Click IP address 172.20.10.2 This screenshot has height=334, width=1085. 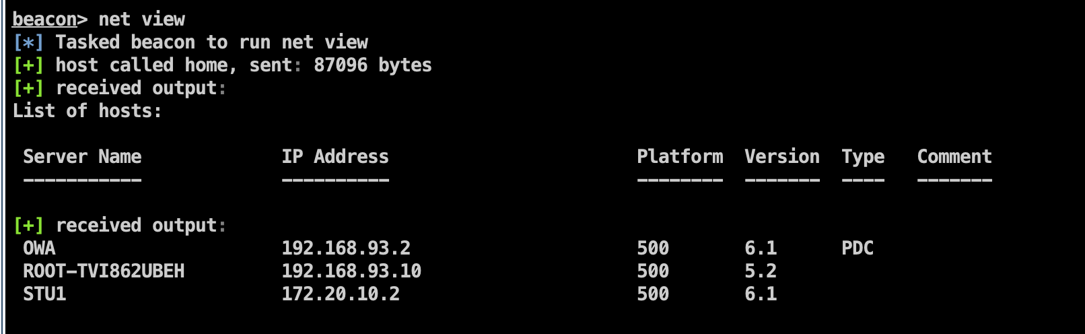[341, 294]
